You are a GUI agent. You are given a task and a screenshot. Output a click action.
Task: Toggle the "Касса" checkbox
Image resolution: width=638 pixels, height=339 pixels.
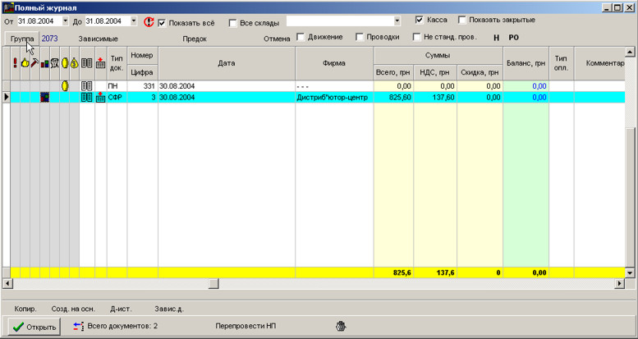(420, 20)
